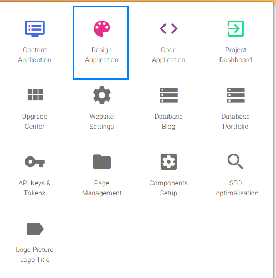276x278 pixels.
Task: Open the Database Portfolio storage icon
Action: coord(236,95)
